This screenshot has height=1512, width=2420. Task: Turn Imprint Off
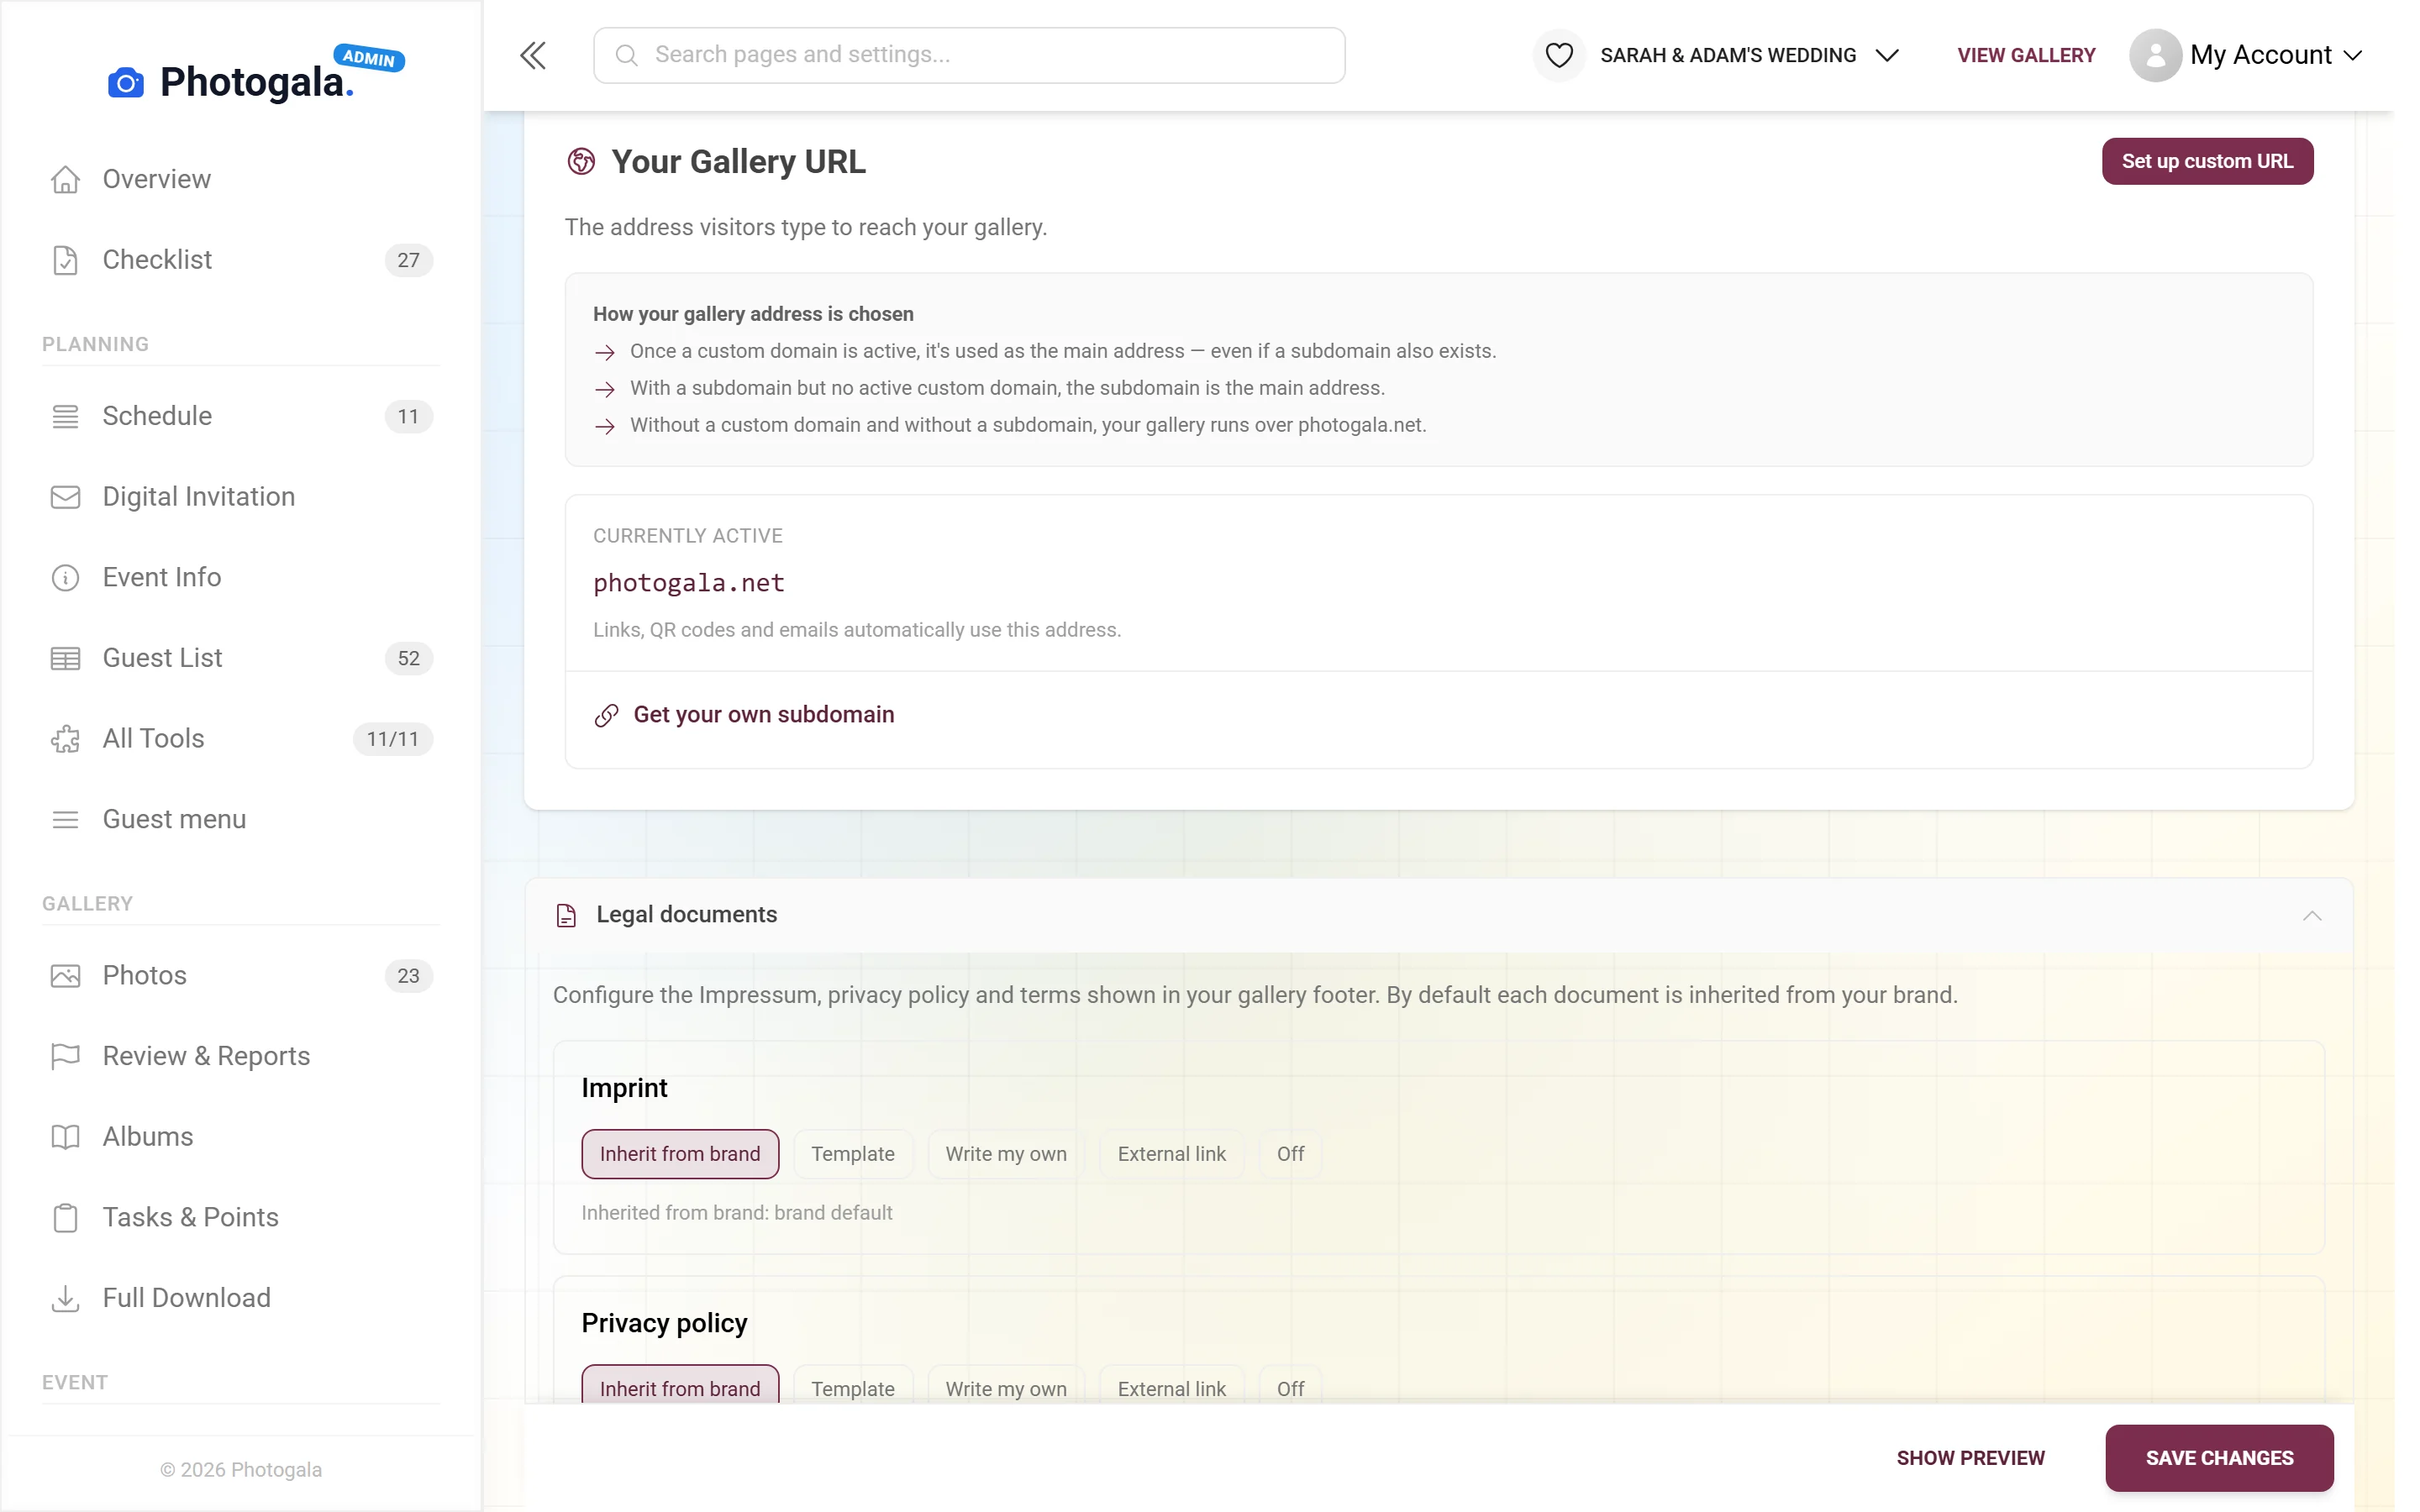(1290, 1154)
